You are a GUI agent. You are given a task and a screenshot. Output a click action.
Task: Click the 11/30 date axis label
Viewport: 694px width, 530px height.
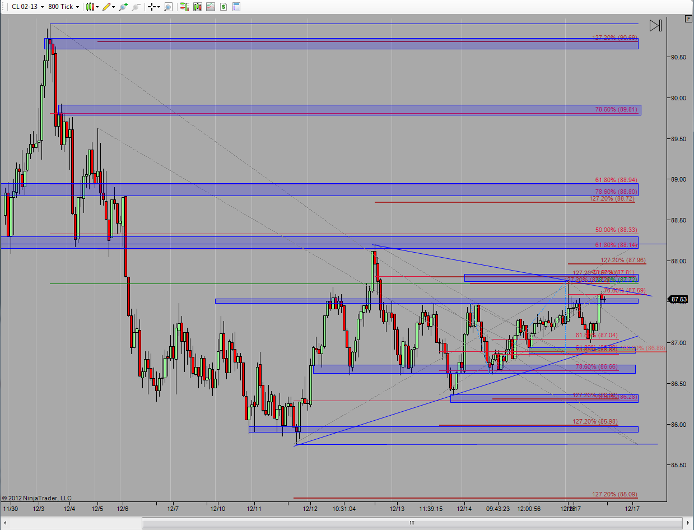10,509
